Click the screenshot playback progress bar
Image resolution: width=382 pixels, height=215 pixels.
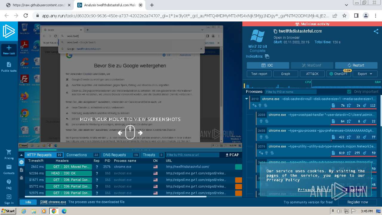point(130,150)
